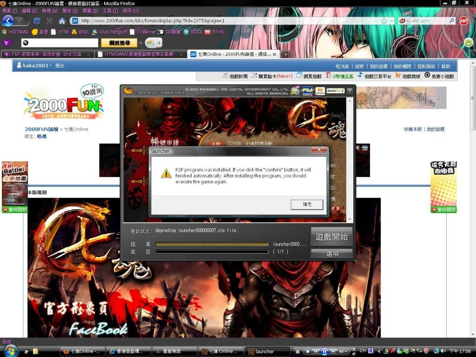Click the reload page icon

(37, 21)
